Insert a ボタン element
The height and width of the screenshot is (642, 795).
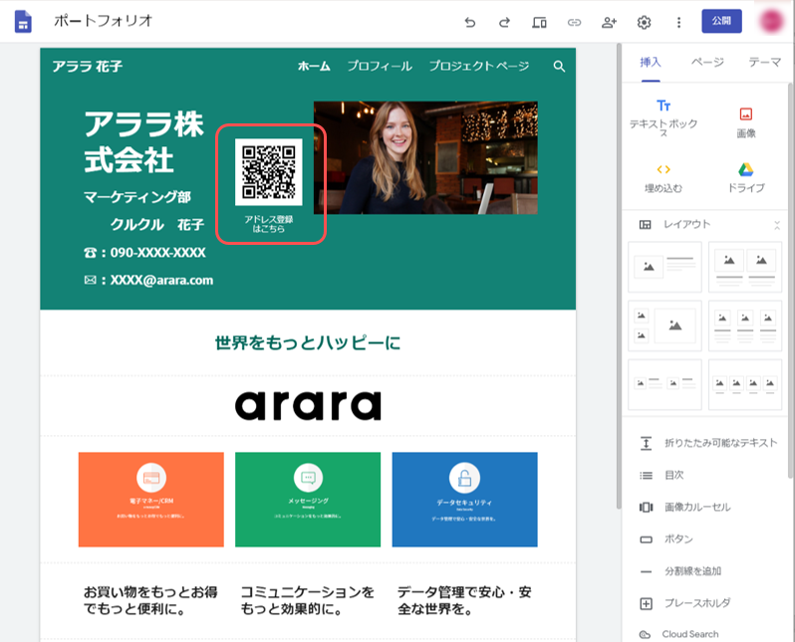(x=666, y=539)
